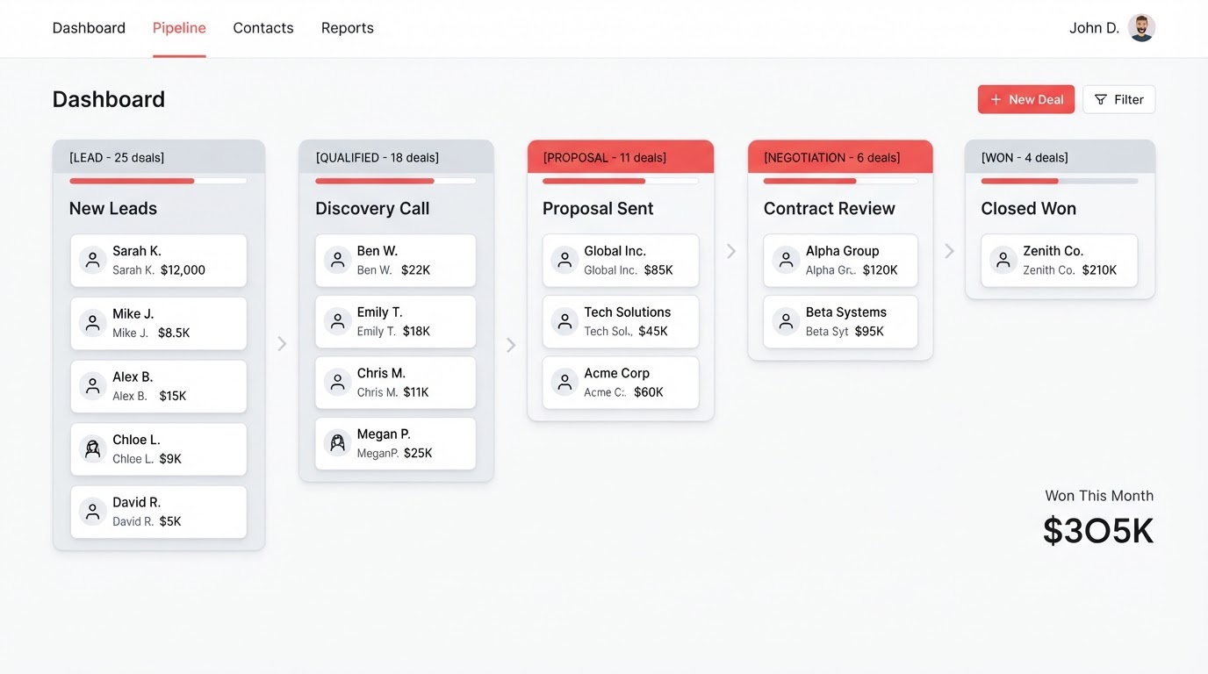Click Mike J. card avatar icon
Image resolution: width=1208 pixels, height=674 pixels.
tap(92, 323)
